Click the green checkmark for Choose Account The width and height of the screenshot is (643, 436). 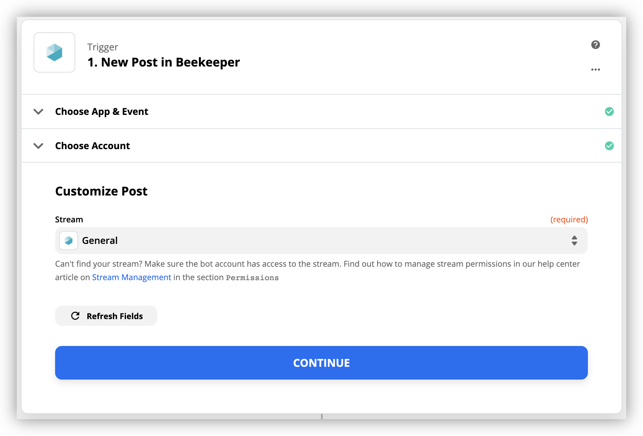point(609,146)
